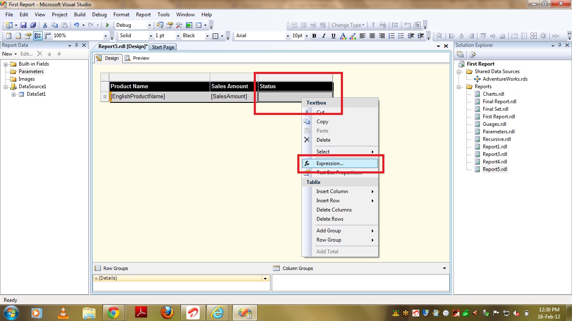This screenshot has width=572, height=321.
Task: Click the font color icon
Action: (343, 36)
